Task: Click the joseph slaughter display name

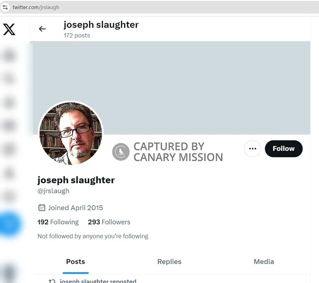Action: 76,180
